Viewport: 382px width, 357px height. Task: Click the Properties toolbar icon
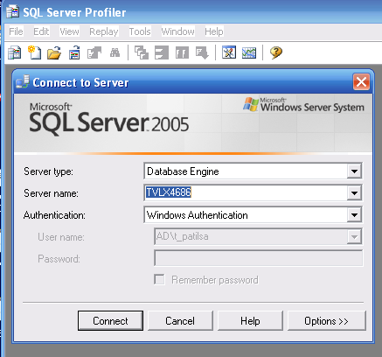pos(94,52)
